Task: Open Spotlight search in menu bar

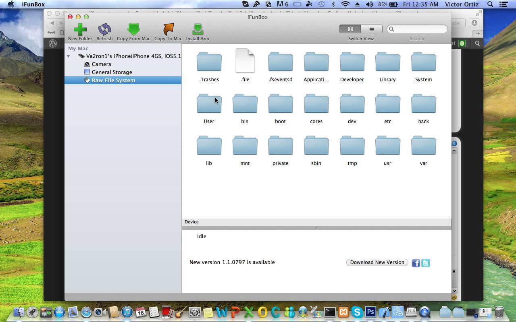Action: click(x=490, y=4)
